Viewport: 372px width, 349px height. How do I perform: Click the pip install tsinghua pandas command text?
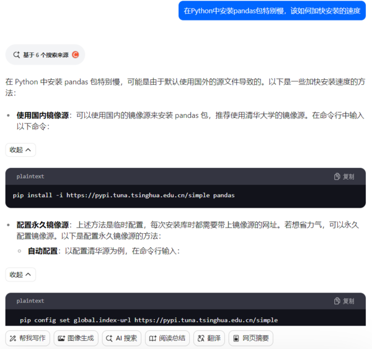click(123, 195)
